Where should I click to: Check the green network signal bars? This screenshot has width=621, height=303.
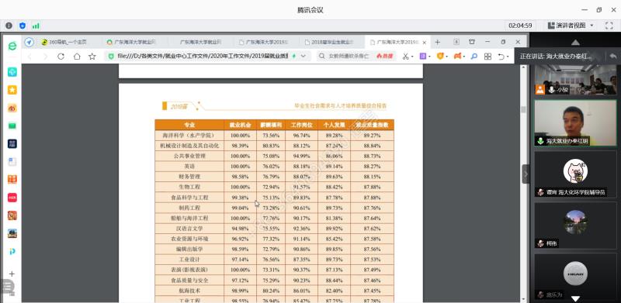click(x=36, y=26)
